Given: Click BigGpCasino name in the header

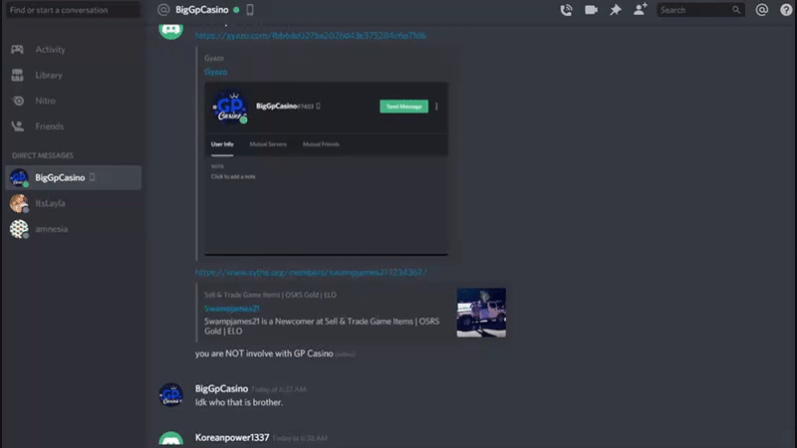Looking at the screenshot, I should 202,10.
